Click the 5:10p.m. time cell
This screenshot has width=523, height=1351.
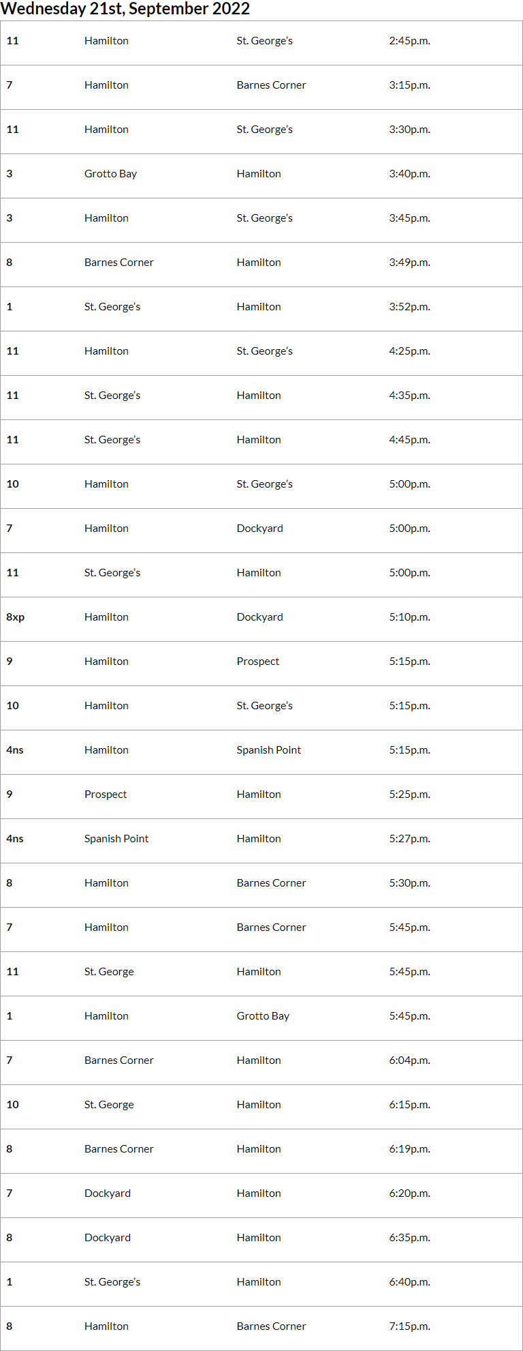coord(409,617)
